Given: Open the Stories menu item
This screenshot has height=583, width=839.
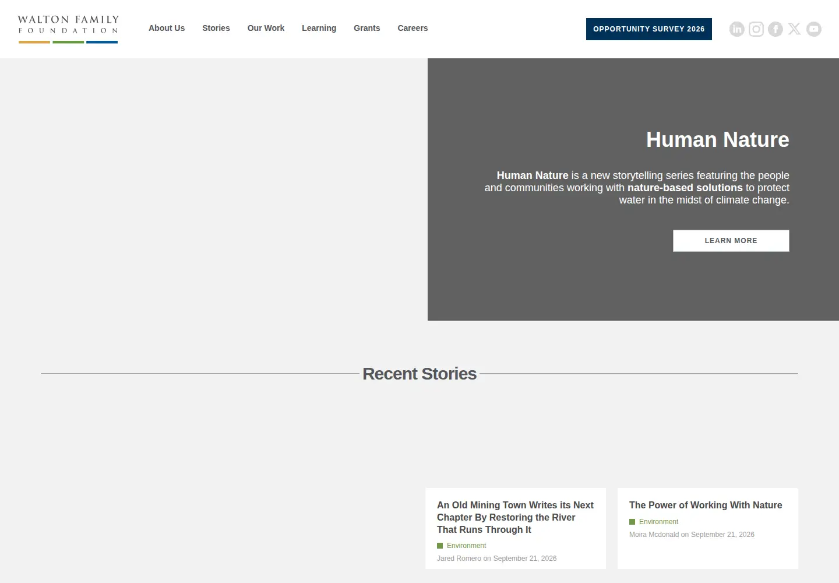Looking at the screenshot, I should point(216,28).
